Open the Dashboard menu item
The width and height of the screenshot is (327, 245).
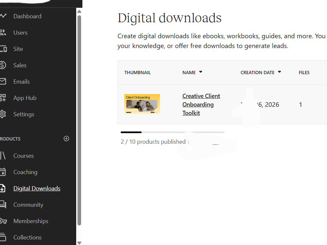pos(27,16)
